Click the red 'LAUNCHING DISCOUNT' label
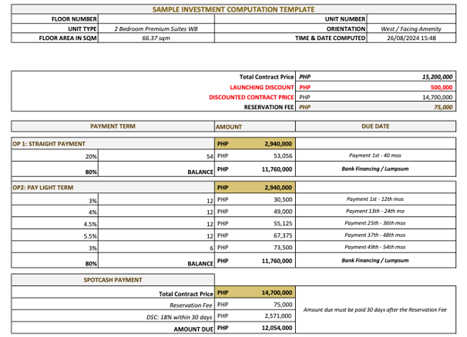The image size is (467, 337). tap(262, 88)
